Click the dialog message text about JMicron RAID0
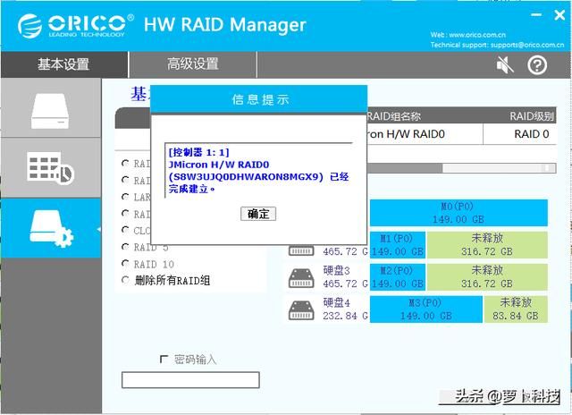 coord(258,171)
